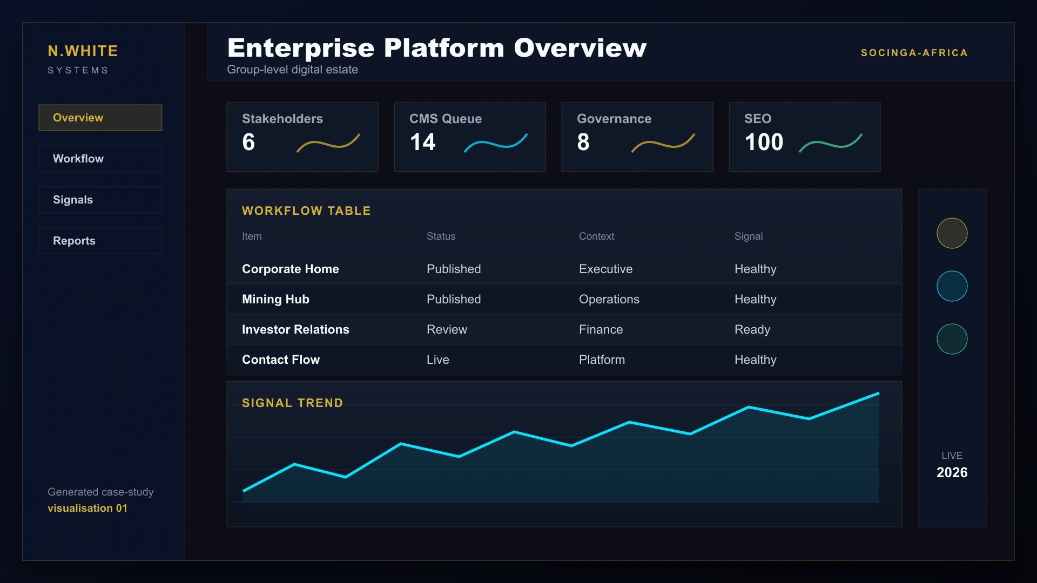Click the Context column header

597,236
